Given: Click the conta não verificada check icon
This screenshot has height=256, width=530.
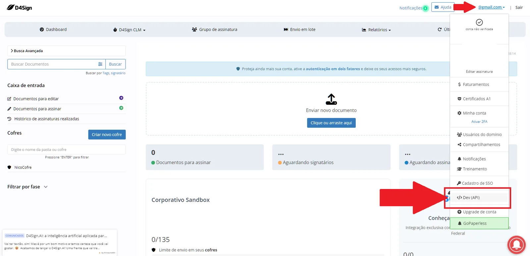Looking at the screenshot, I should click(x=479, y=22).
